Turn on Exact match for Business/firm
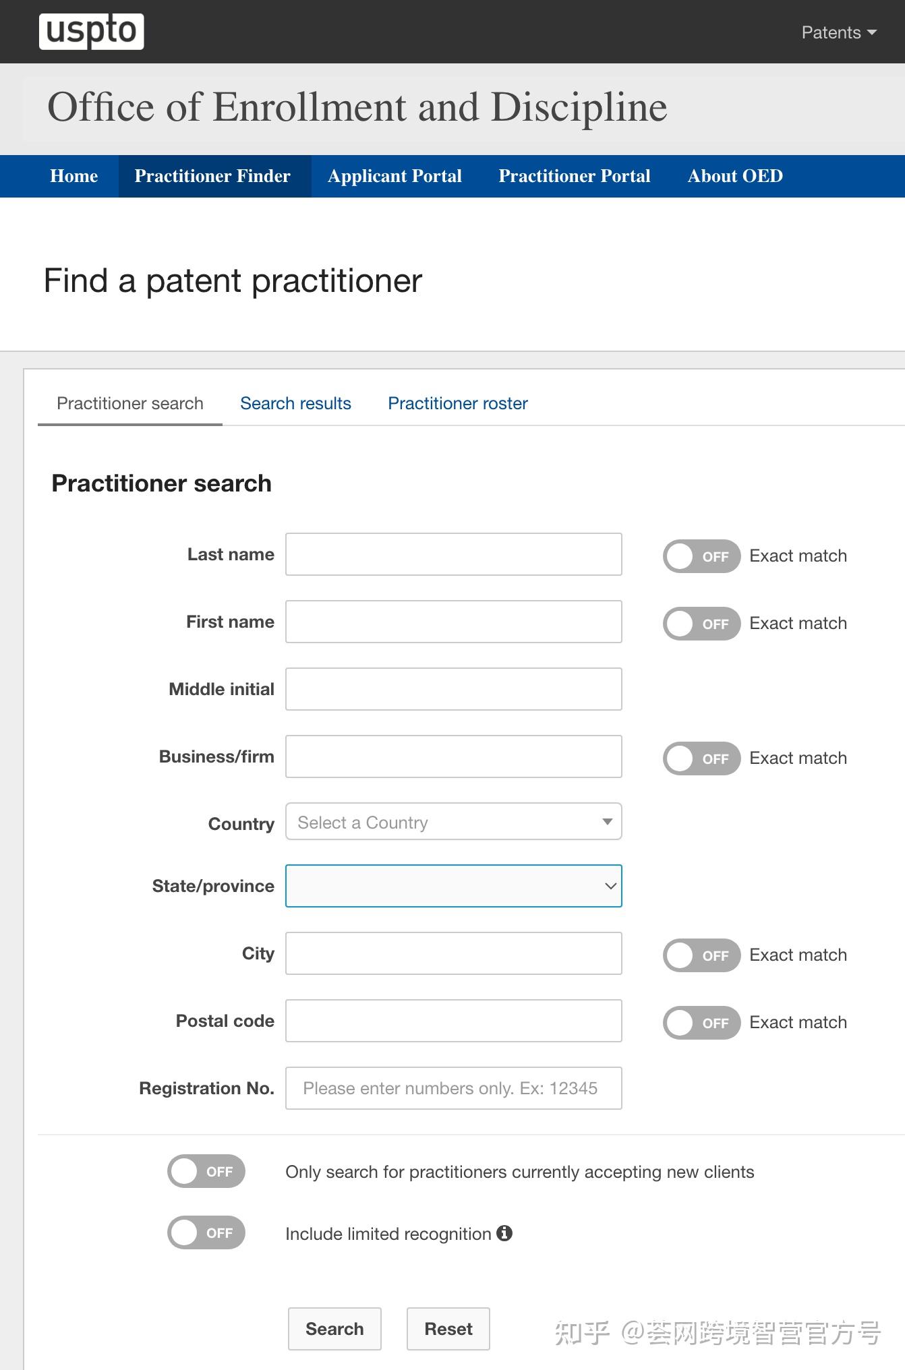The height and width of the screenshot is (1370, 905). pos(701,758)
